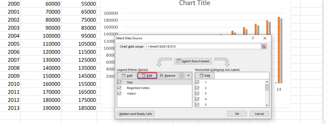Uncheck the Registerd Voters series checkbox
This screenshot has width=326, height=124.
pos(119,88)
